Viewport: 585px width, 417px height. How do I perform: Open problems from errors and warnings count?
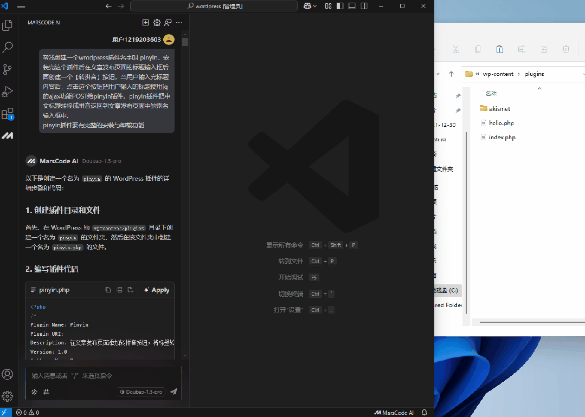[28, 413]
